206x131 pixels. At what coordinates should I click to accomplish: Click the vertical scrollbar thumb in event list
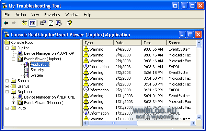coord(199,47)
